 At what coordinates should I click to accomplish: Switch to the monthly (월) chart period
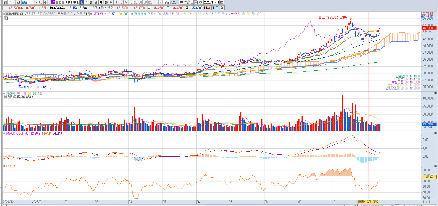pos(91,2)
